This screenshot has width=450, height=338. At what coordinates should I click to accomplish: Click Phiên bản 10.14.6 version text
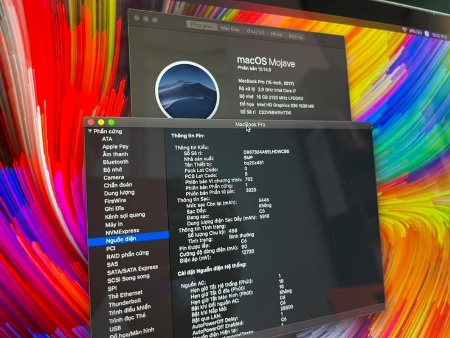coord(254,69)
